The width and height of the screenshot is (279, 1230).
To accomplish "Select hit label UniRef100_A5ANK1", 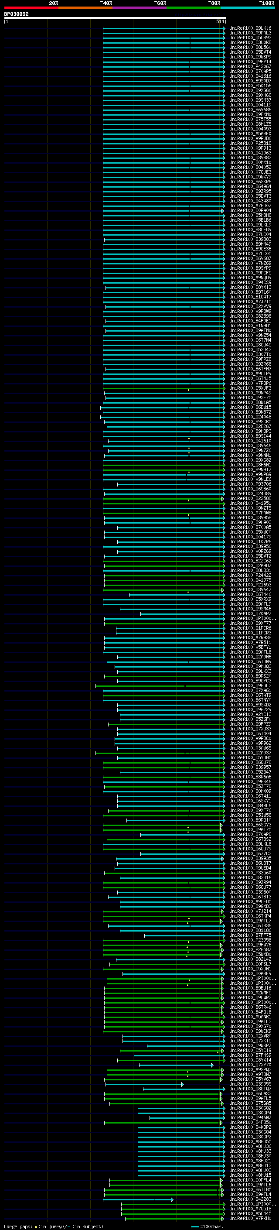I will (x=250, y=1017).
